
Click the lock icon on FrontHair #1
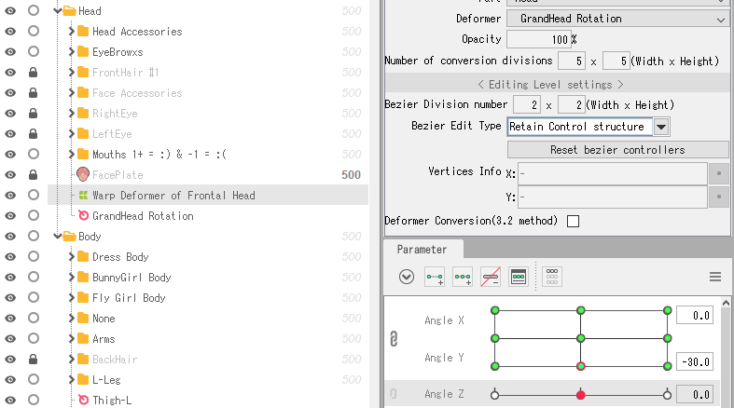point(34,73)
